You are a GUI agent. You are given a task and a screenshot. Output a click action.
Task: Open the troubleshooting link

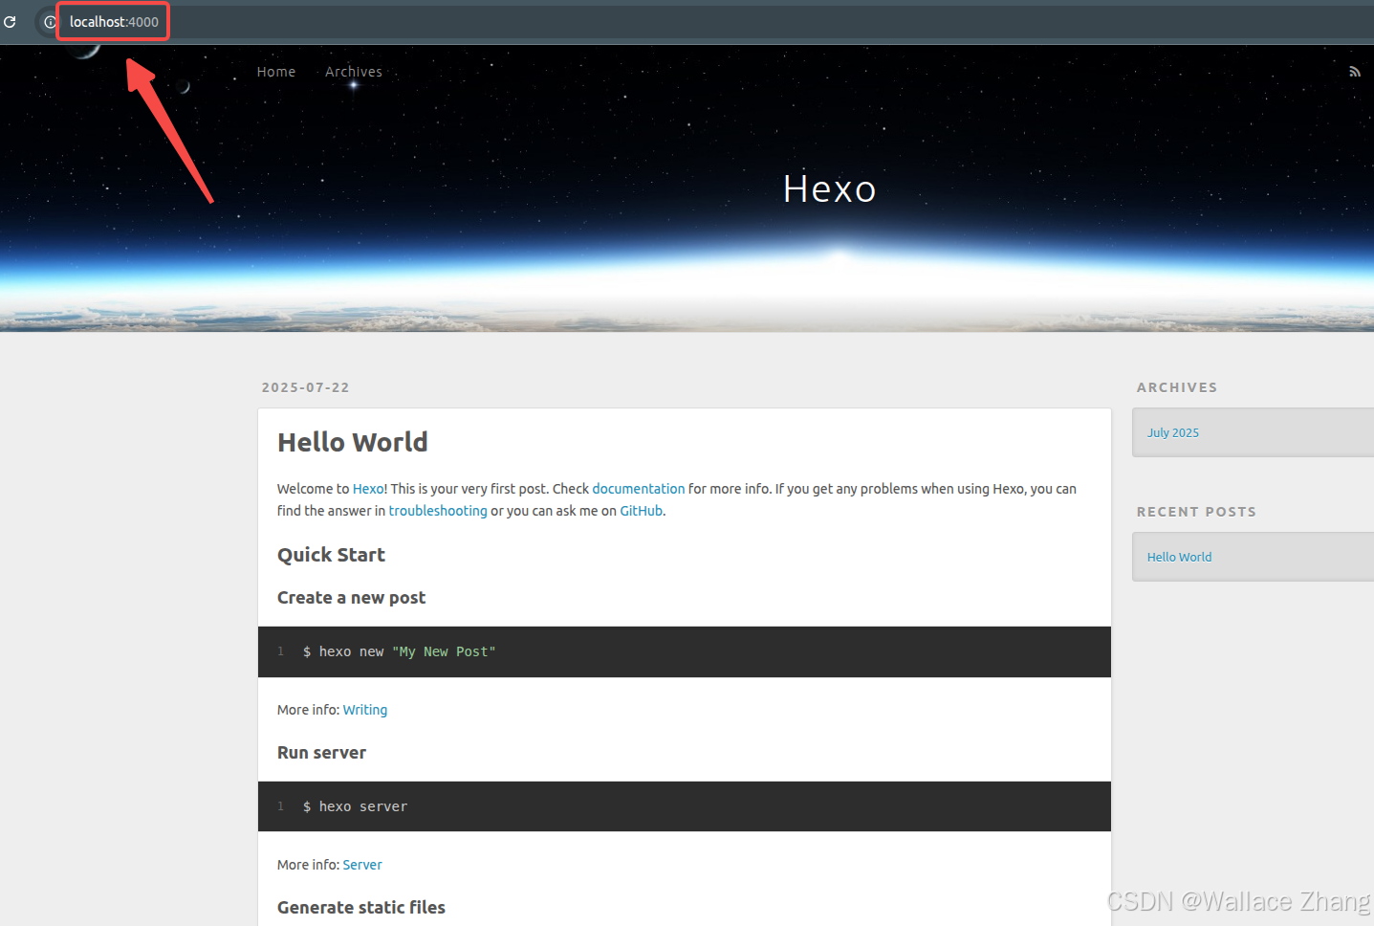[438, 511]
